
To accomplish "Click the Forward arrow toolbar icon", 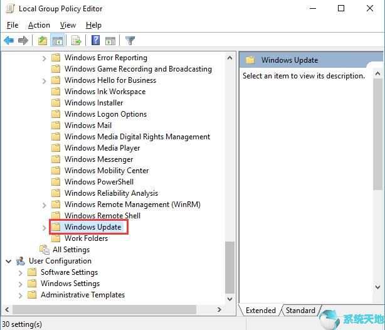I will (23, 40).
